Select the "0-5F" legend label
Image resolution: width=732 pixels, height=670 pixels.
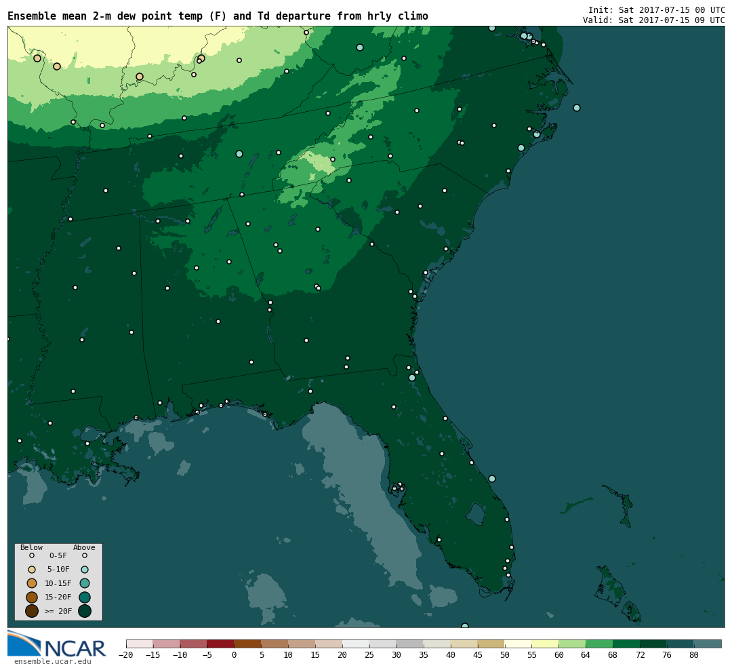58,556
